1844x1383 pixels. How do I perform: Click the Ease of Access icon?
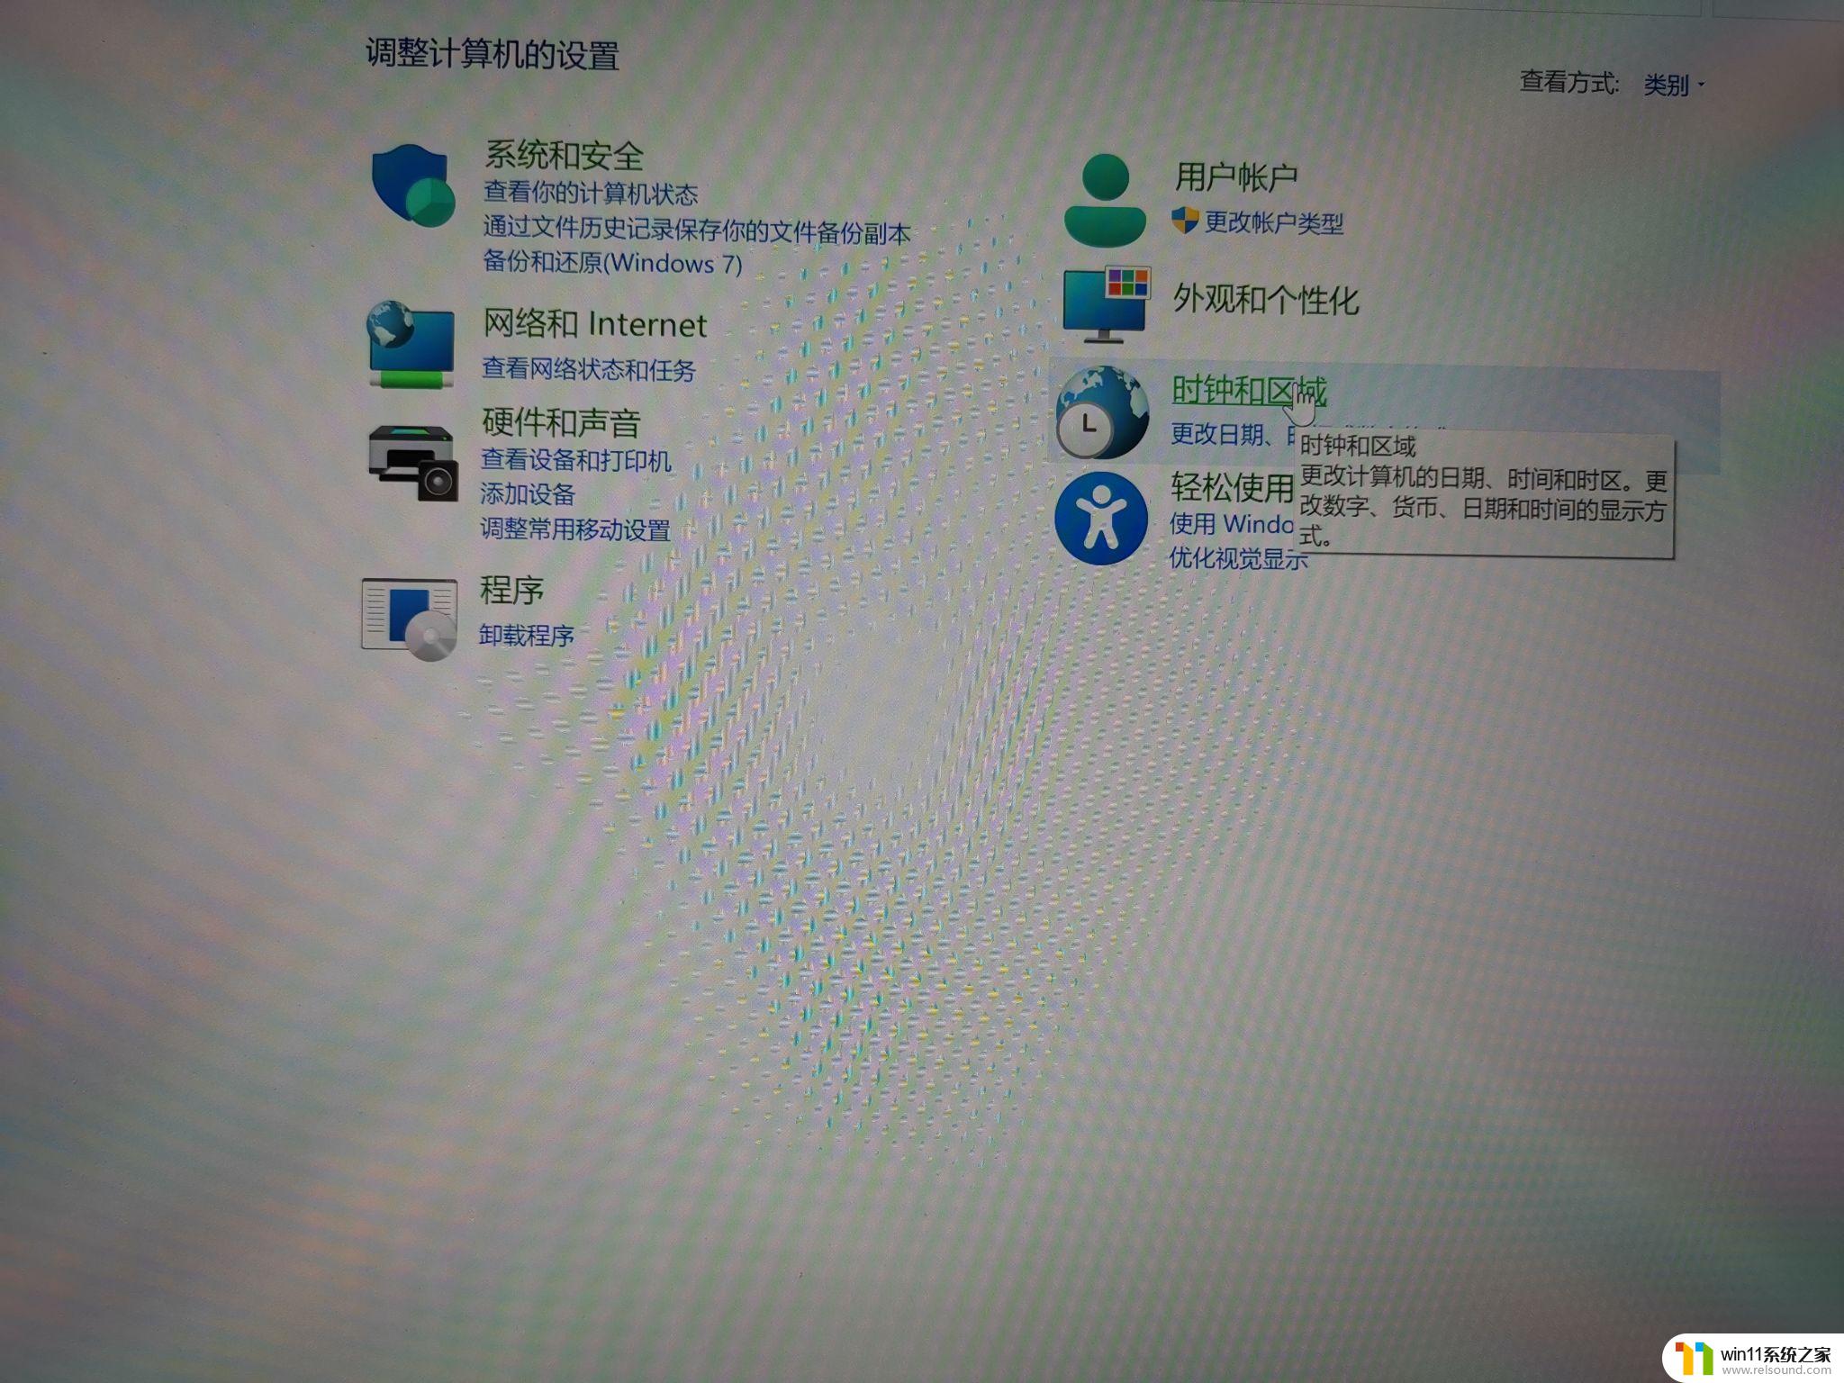pos(1100,519)
